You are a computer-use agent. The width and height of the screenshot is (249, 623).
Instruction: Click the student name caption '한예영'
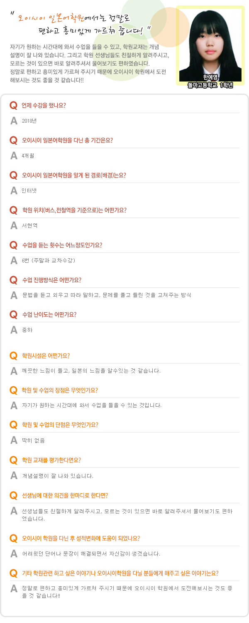[210, 77]
